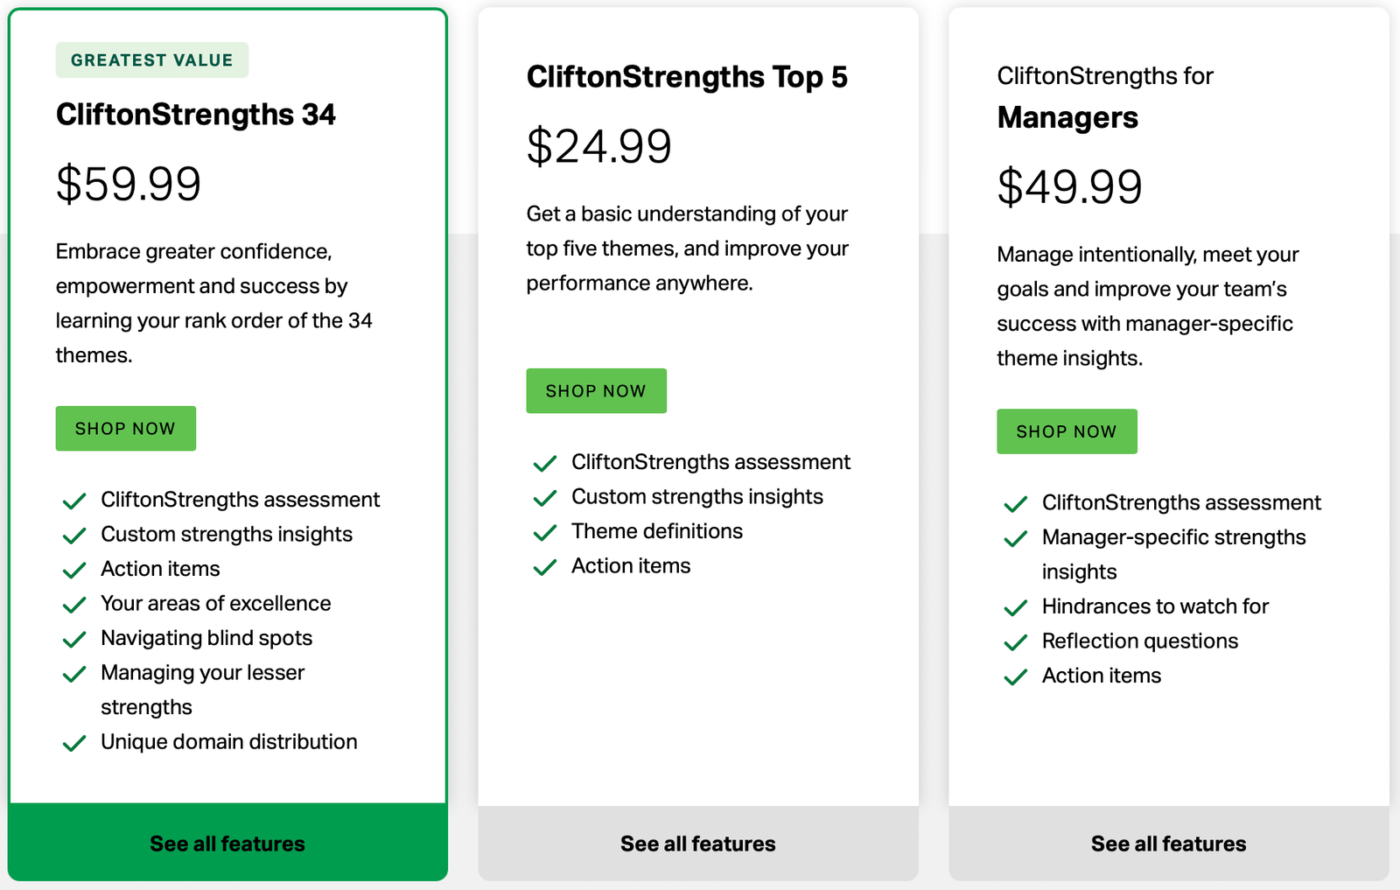
Task: Click the checkmark beside Action items on Managers plan
Action: pyautogui.click(x=1015, y=676)
